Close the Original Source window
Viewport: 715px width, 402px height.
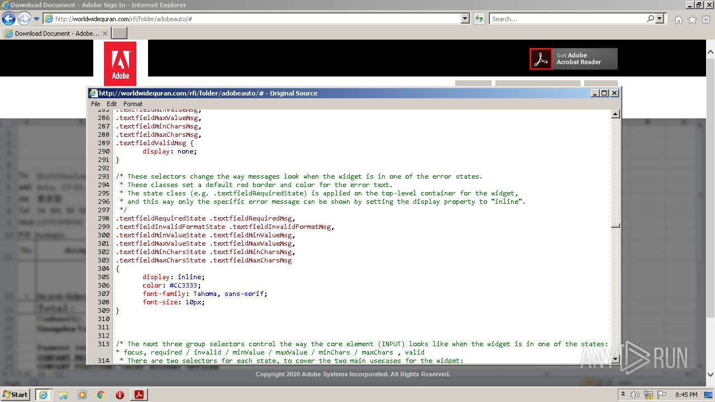click(614, 93)
